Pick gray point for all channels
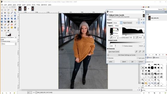167x94 pixels. point(140,52)
